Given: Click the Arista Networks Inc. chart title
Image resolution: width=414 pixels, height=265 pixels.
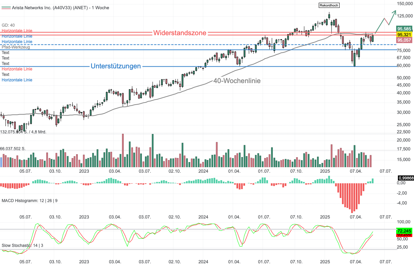Looking at the screenshot, I should (60, 8).
